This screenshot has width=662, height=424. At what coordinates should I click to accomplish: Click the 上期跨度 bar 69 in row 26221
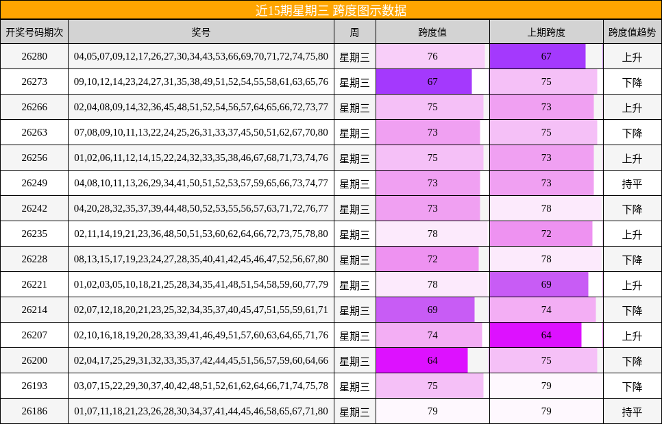tap(539, 284)
